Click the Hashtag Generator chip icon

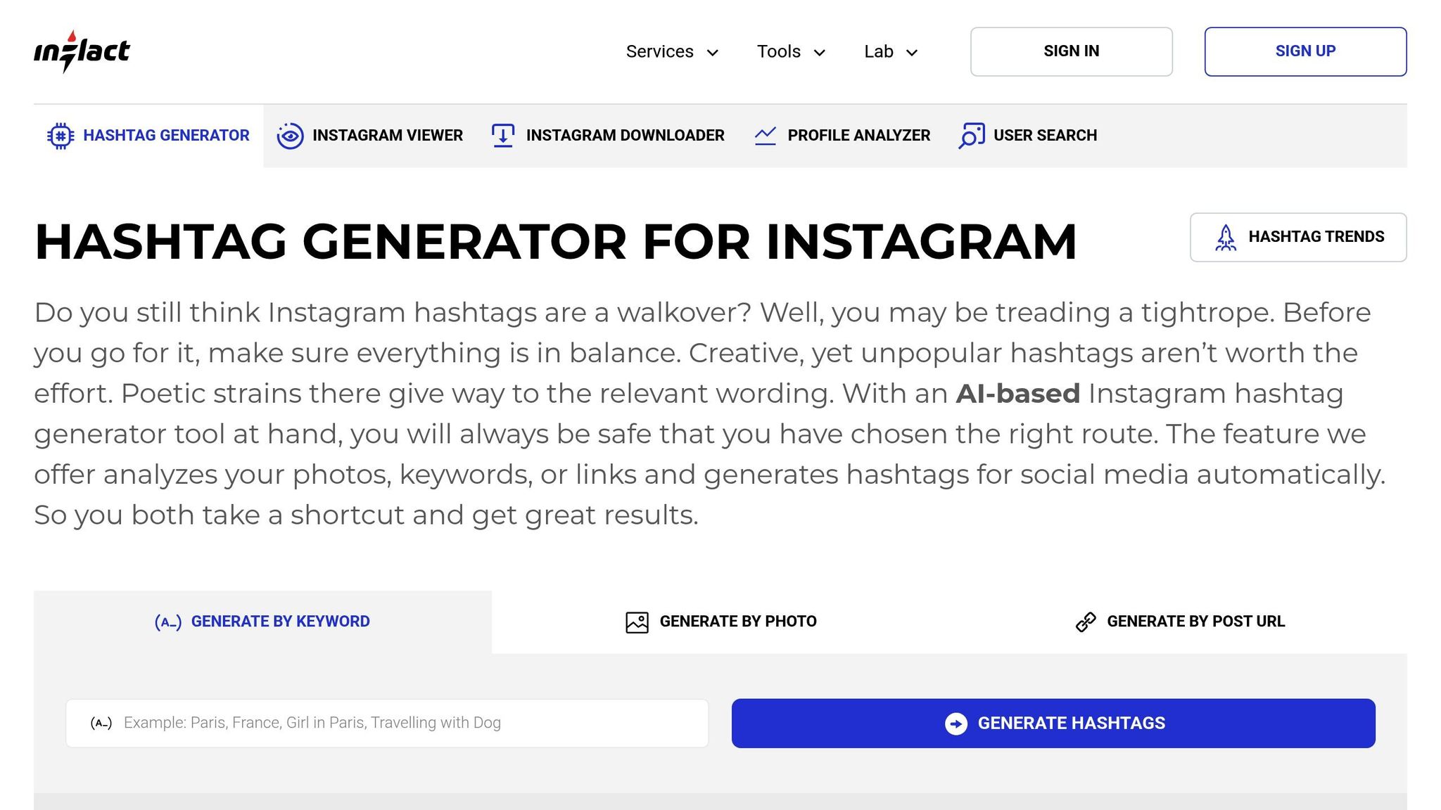pos(61,136)
